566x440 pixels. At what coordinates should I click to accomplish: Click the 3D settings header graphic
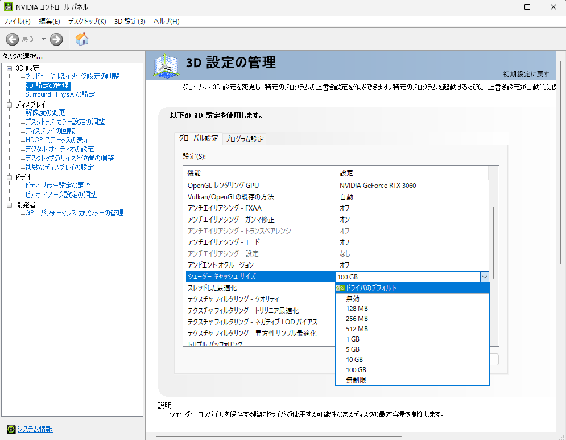coord(166,65)
